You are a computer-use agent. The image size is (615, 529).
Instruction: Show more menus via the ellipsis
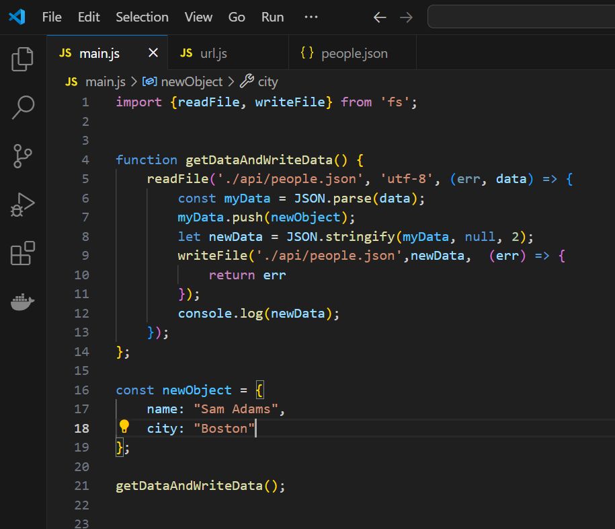[311, 17]
